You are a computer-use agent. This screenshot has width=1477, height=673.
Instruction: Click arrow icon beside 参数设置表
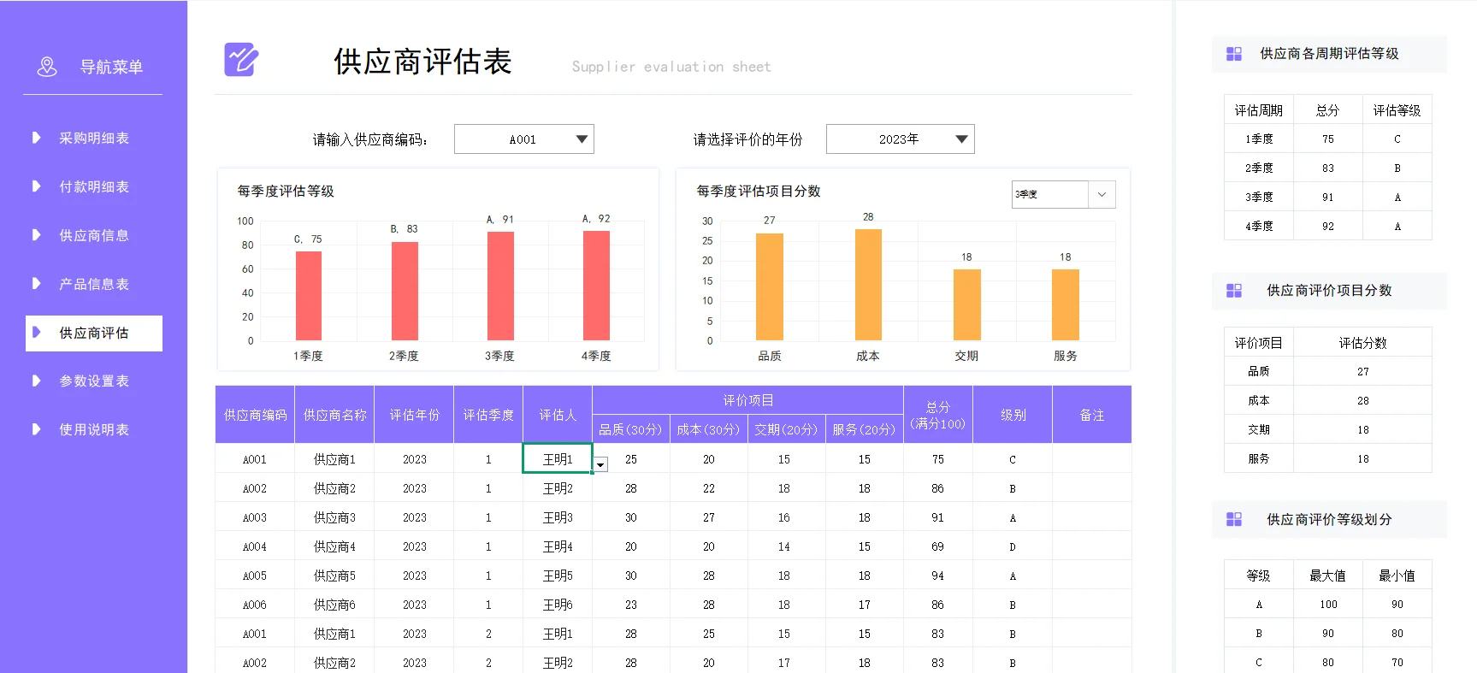pyautogui.click(x=36, y=381)
